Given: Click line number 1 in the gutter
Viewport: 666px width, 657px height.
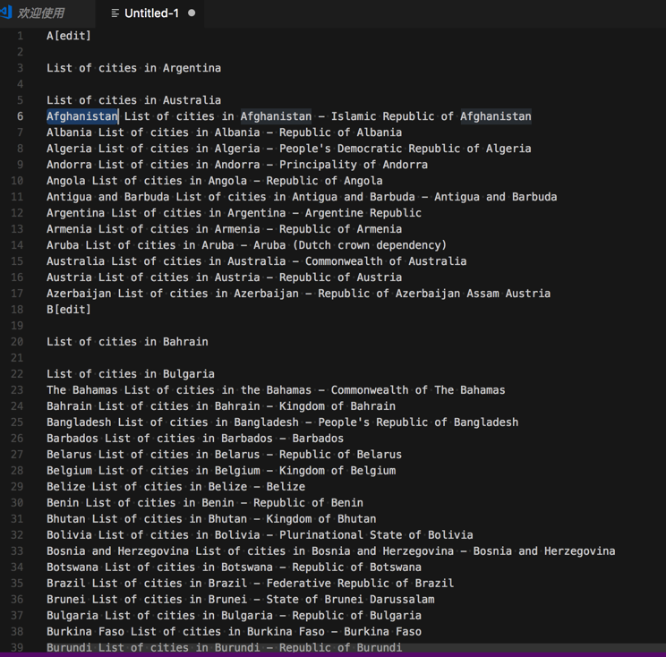Looking at the screenshot, I should (x=20, y=36).
